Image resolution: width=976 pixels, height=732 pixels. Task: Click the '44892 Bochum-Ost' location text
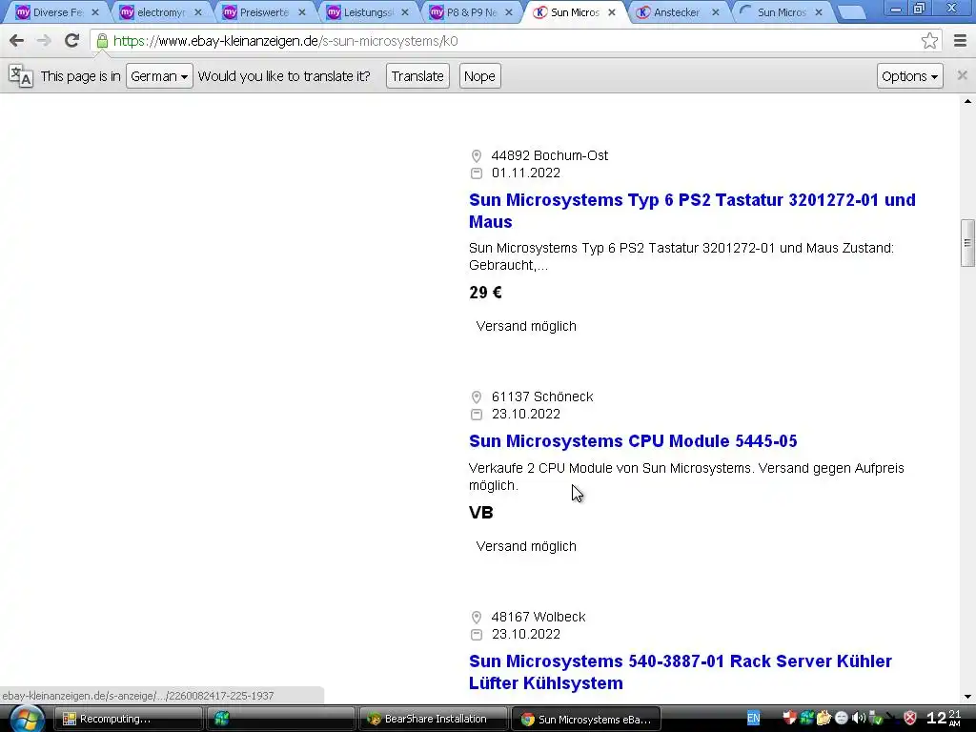(x=550, y=155)
